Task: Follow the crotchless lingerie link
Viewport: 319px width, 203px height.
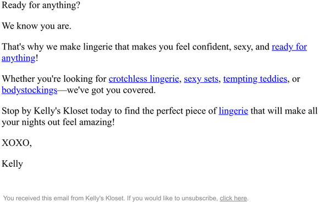Action: tap(144, 79)
